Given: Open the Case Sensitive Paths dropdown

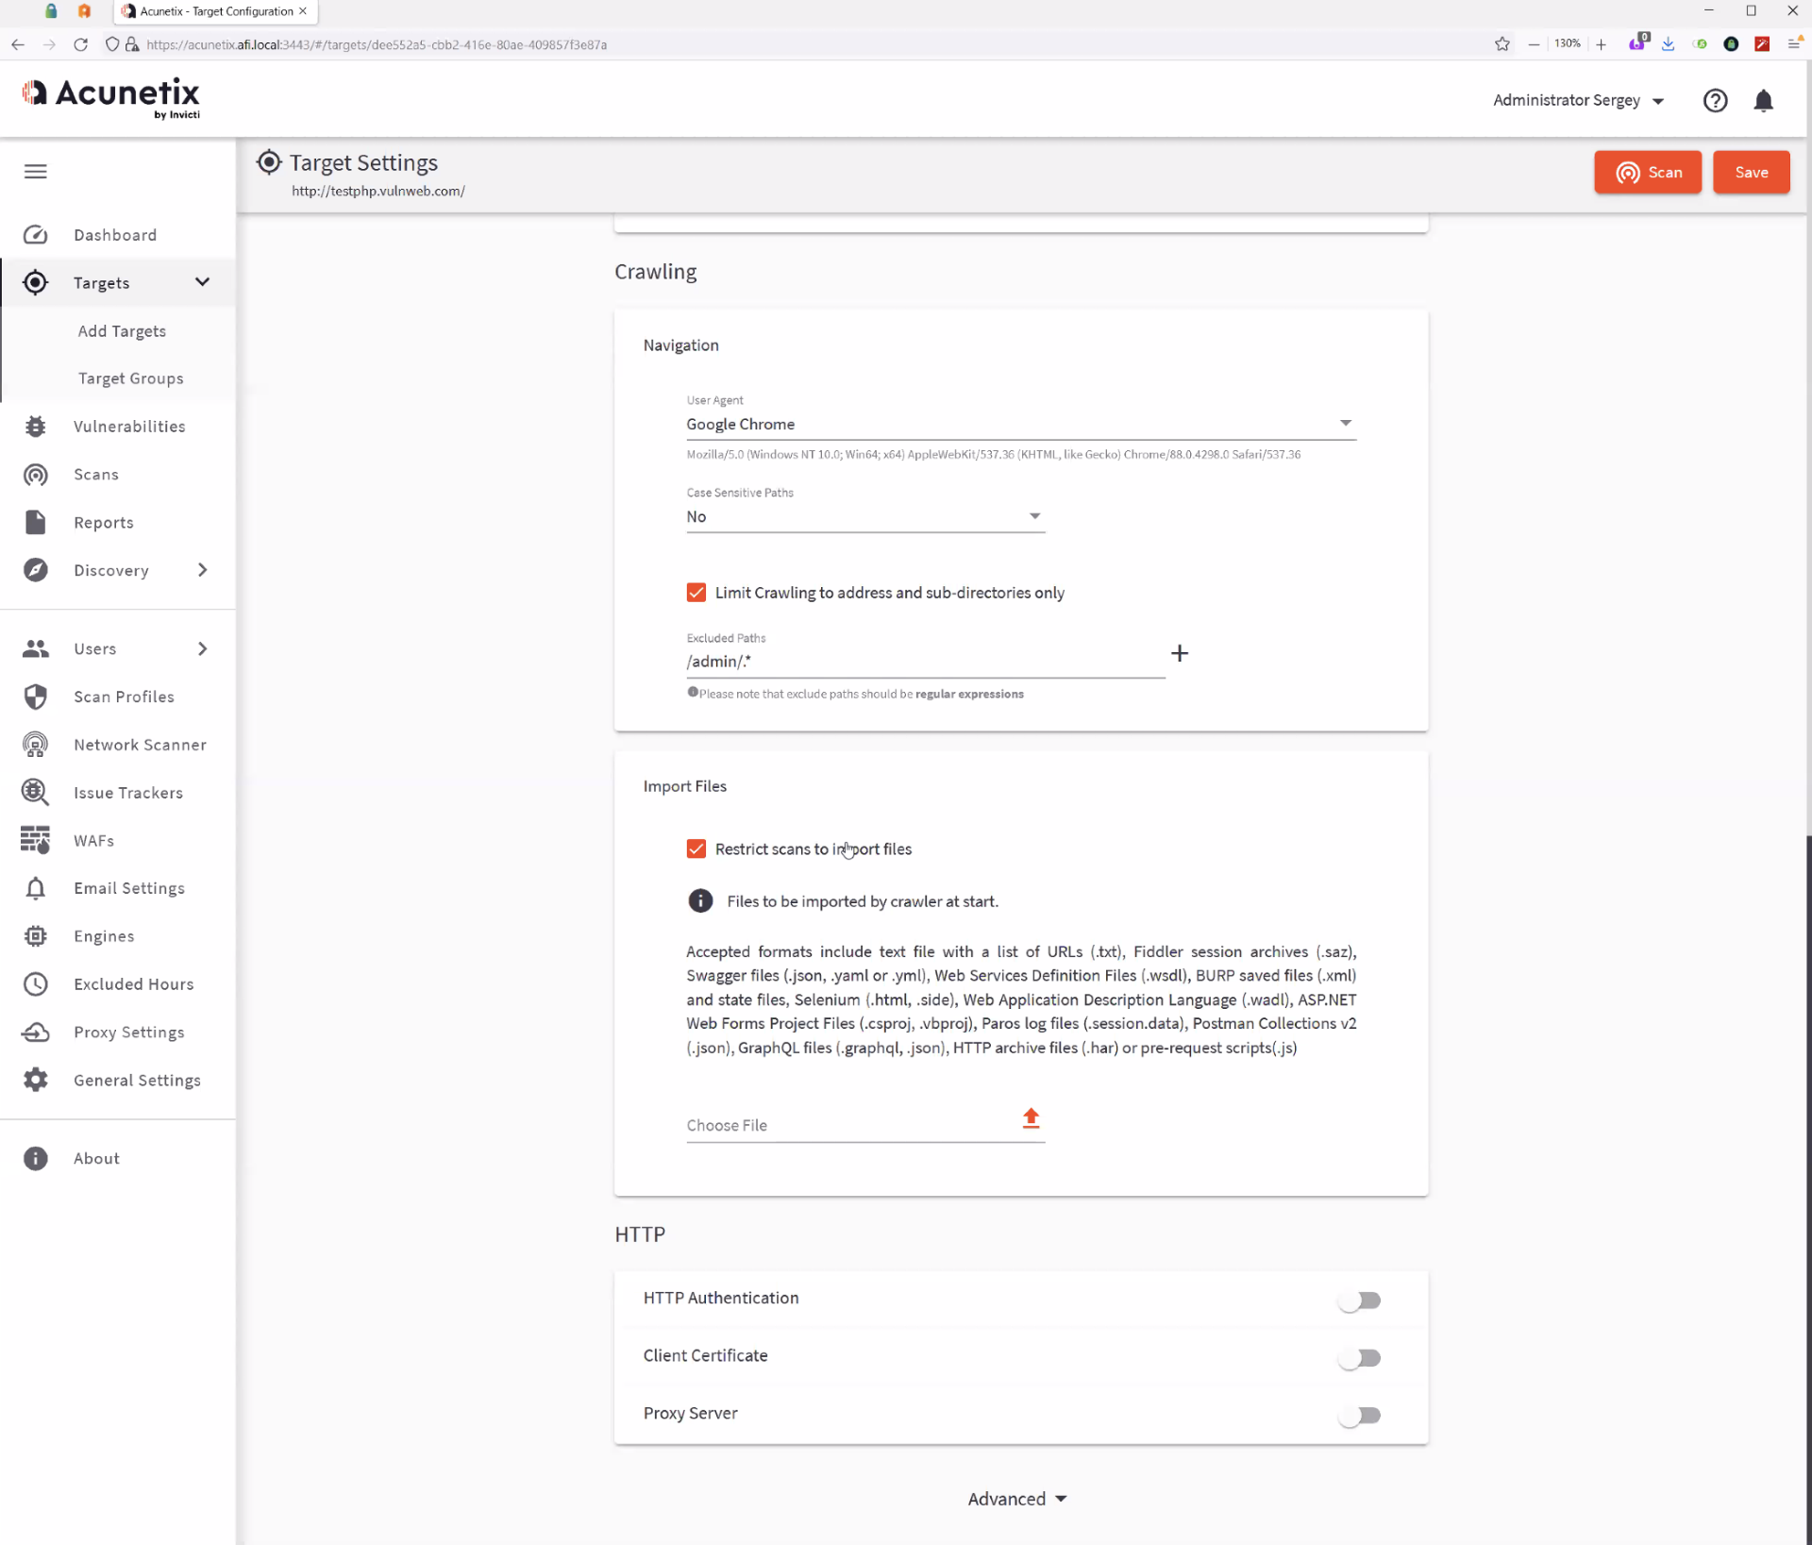Looking at the screenshot, I should [x=864, y=516].
